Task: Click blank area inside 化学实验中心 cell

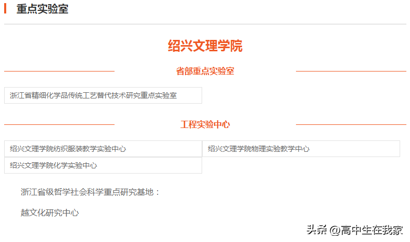Action: (x=149, y=165)
